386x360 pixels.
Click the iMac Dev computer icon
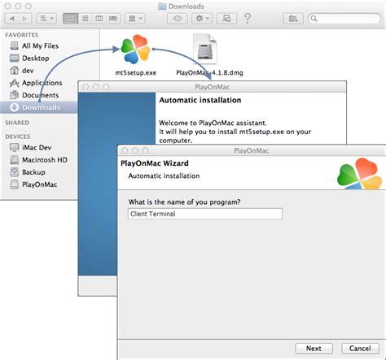[x=15, y=148]
